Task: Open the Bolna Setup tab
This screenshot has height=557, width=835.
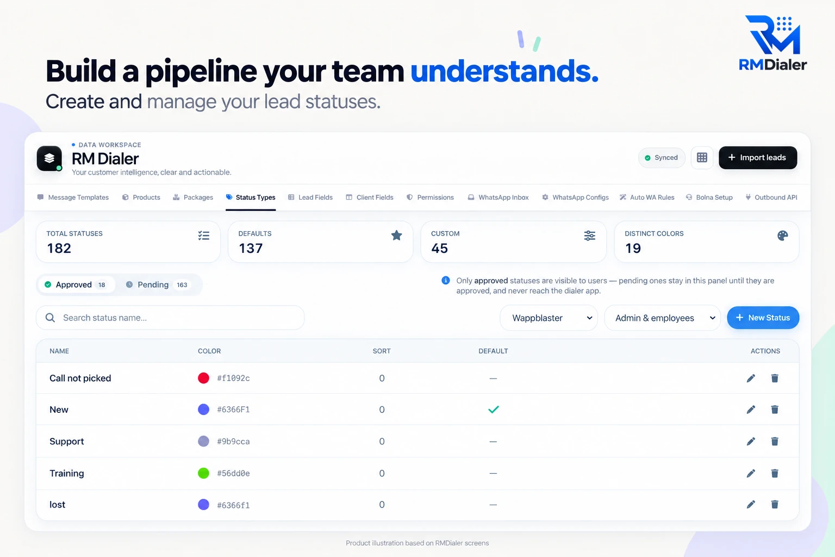Action: [x=709, y=197]
